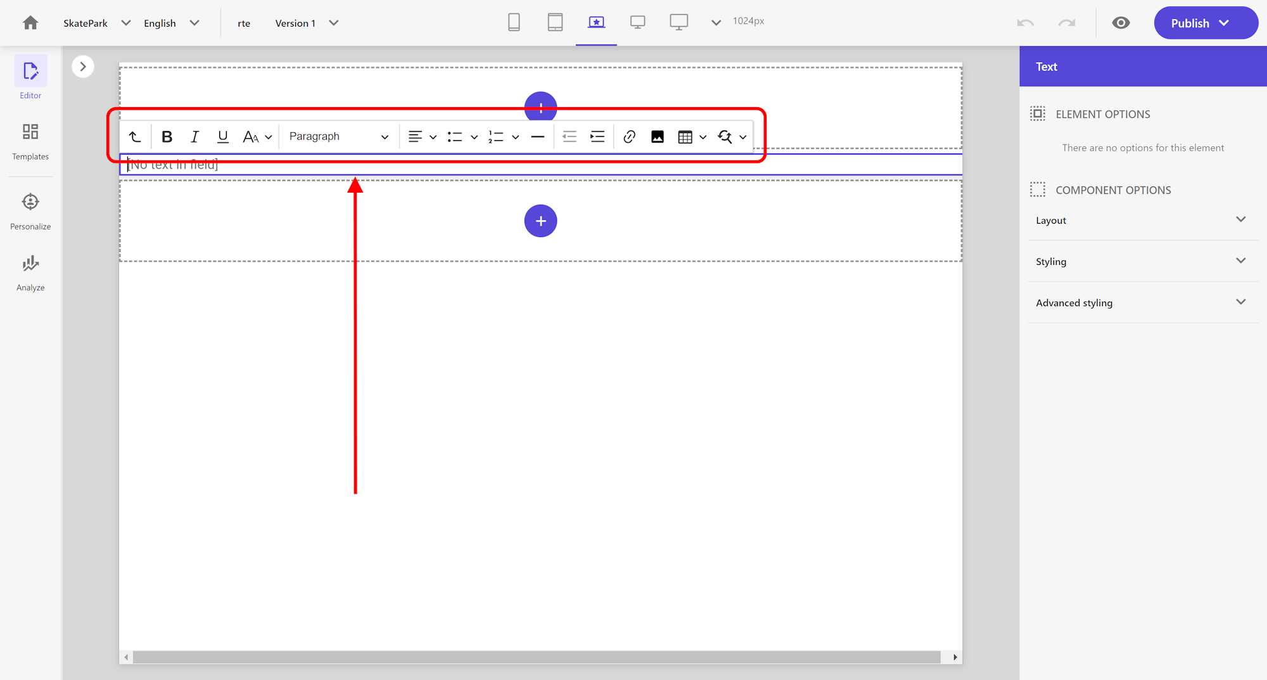
Task: Go to home via house icon
Action: pyautogui.click(x=30, y=23)
